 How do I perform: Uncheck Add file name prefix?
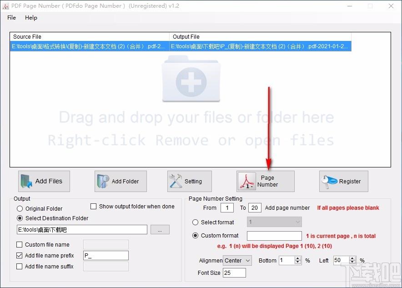coord(19,255)
